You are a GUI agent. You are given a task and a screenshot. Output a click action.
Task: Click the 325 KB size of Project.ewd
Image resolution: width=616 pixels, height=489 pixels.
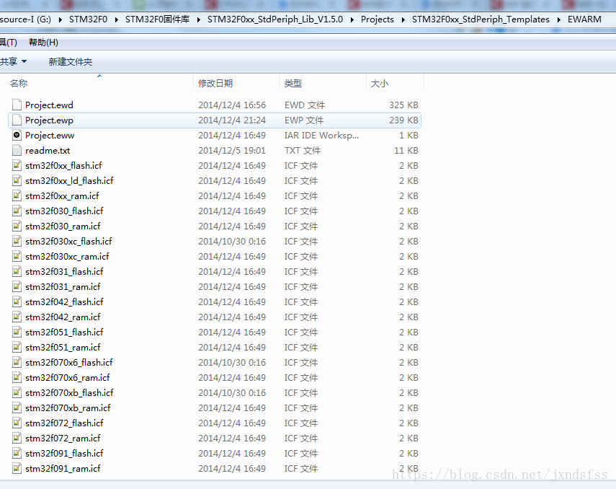click(403, 105)
